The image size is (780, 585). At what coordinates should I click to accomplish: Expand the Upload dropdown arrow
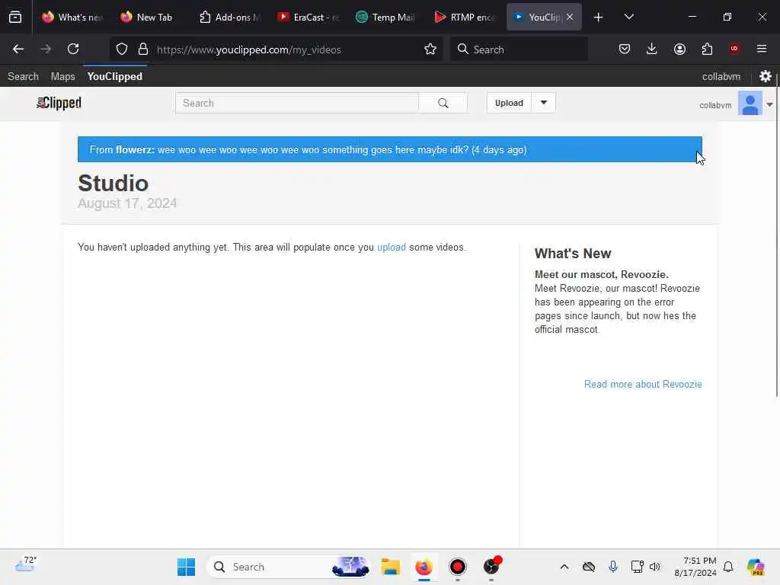click(x=544, y=103)
